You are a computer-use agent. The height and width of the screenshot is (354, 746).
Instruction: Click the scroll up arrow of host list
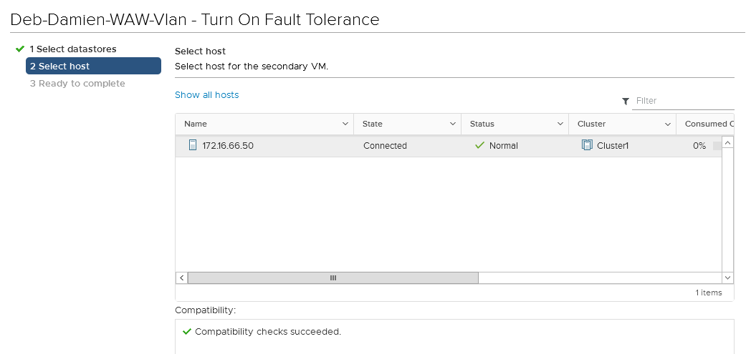[728, 142]
